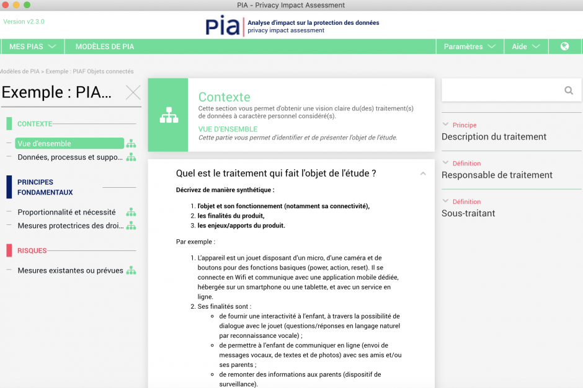Click the search magnifier icon
The image size is (583, 388).
569,90
